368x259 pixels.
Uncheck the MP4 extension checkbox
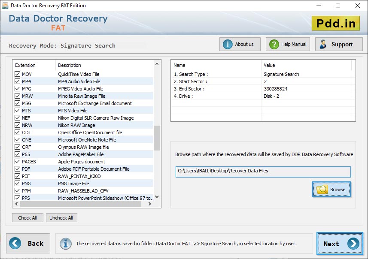pyautogui.click(x=17, y=81)
